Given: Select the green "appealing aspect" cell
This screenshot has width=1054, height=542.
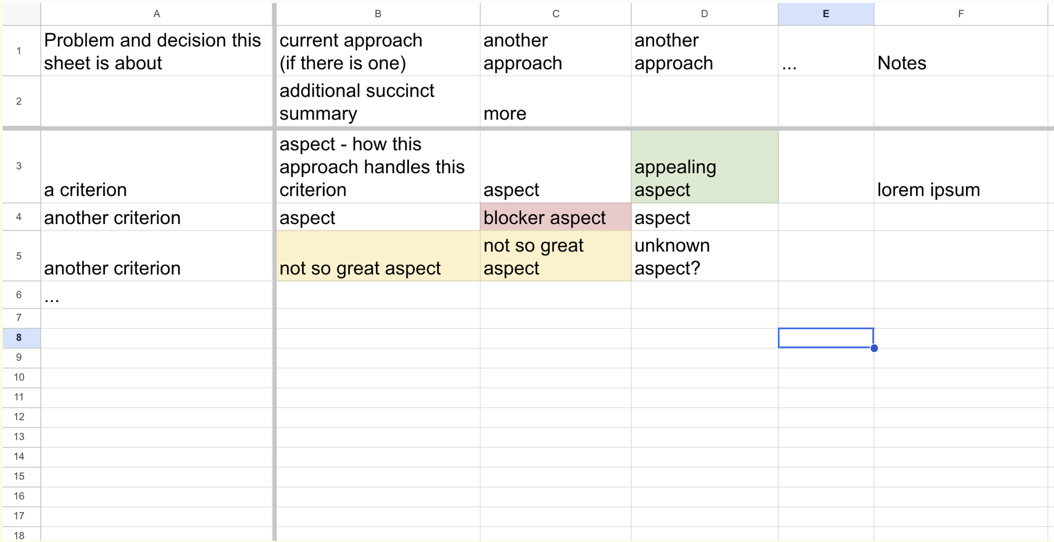Looking at the screenshot, I should pyautogui.click(x=704, y=167).
